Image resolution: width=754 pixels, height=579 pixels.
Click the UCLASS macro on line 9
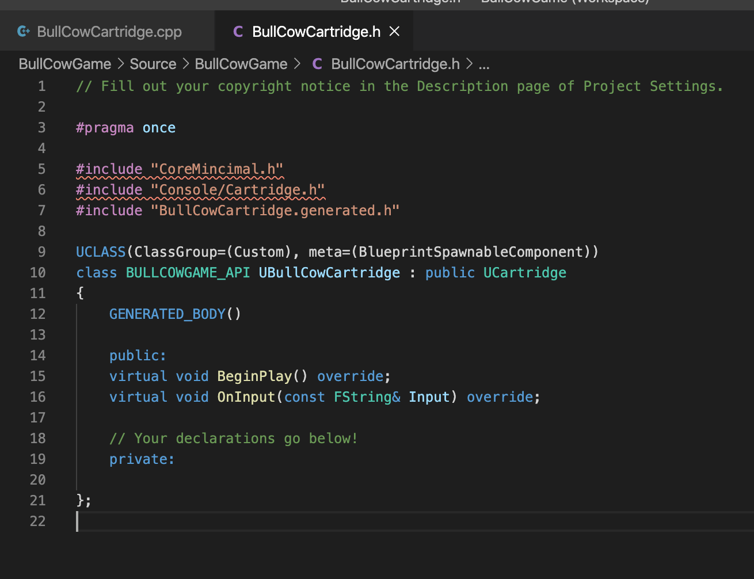point(101,252)
